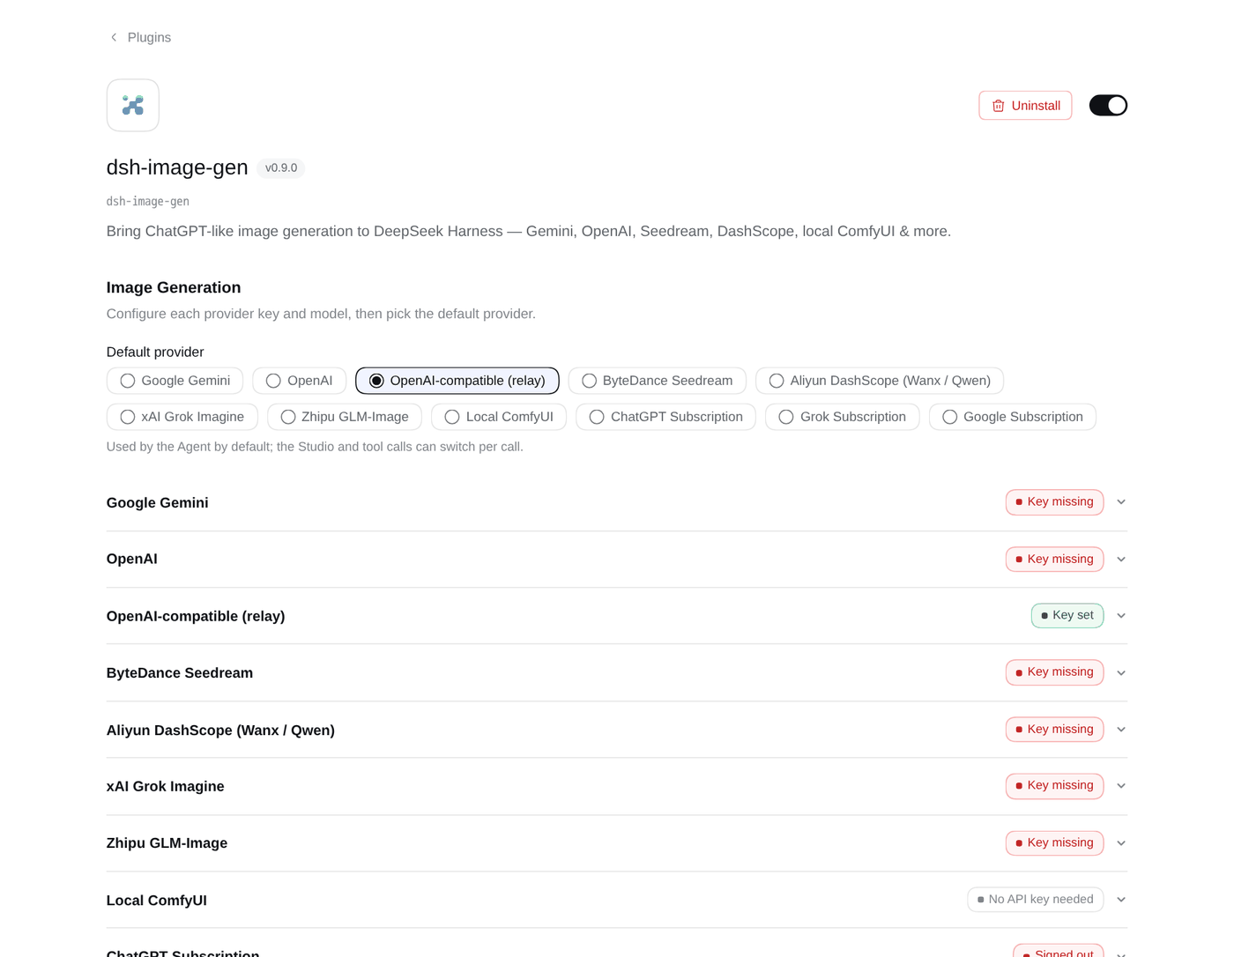Expand the xAI Grok Imagine section chevron
The height and width of the screenshot is (957, 1234).
click(1121, 786)
